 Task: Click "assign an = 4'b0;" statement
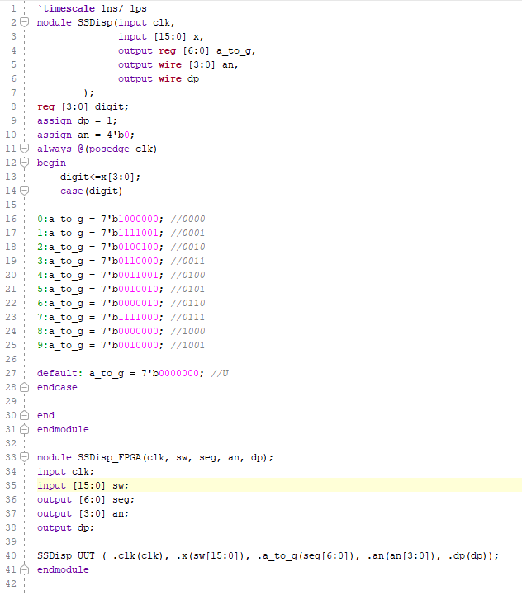(x=86, y=135)
